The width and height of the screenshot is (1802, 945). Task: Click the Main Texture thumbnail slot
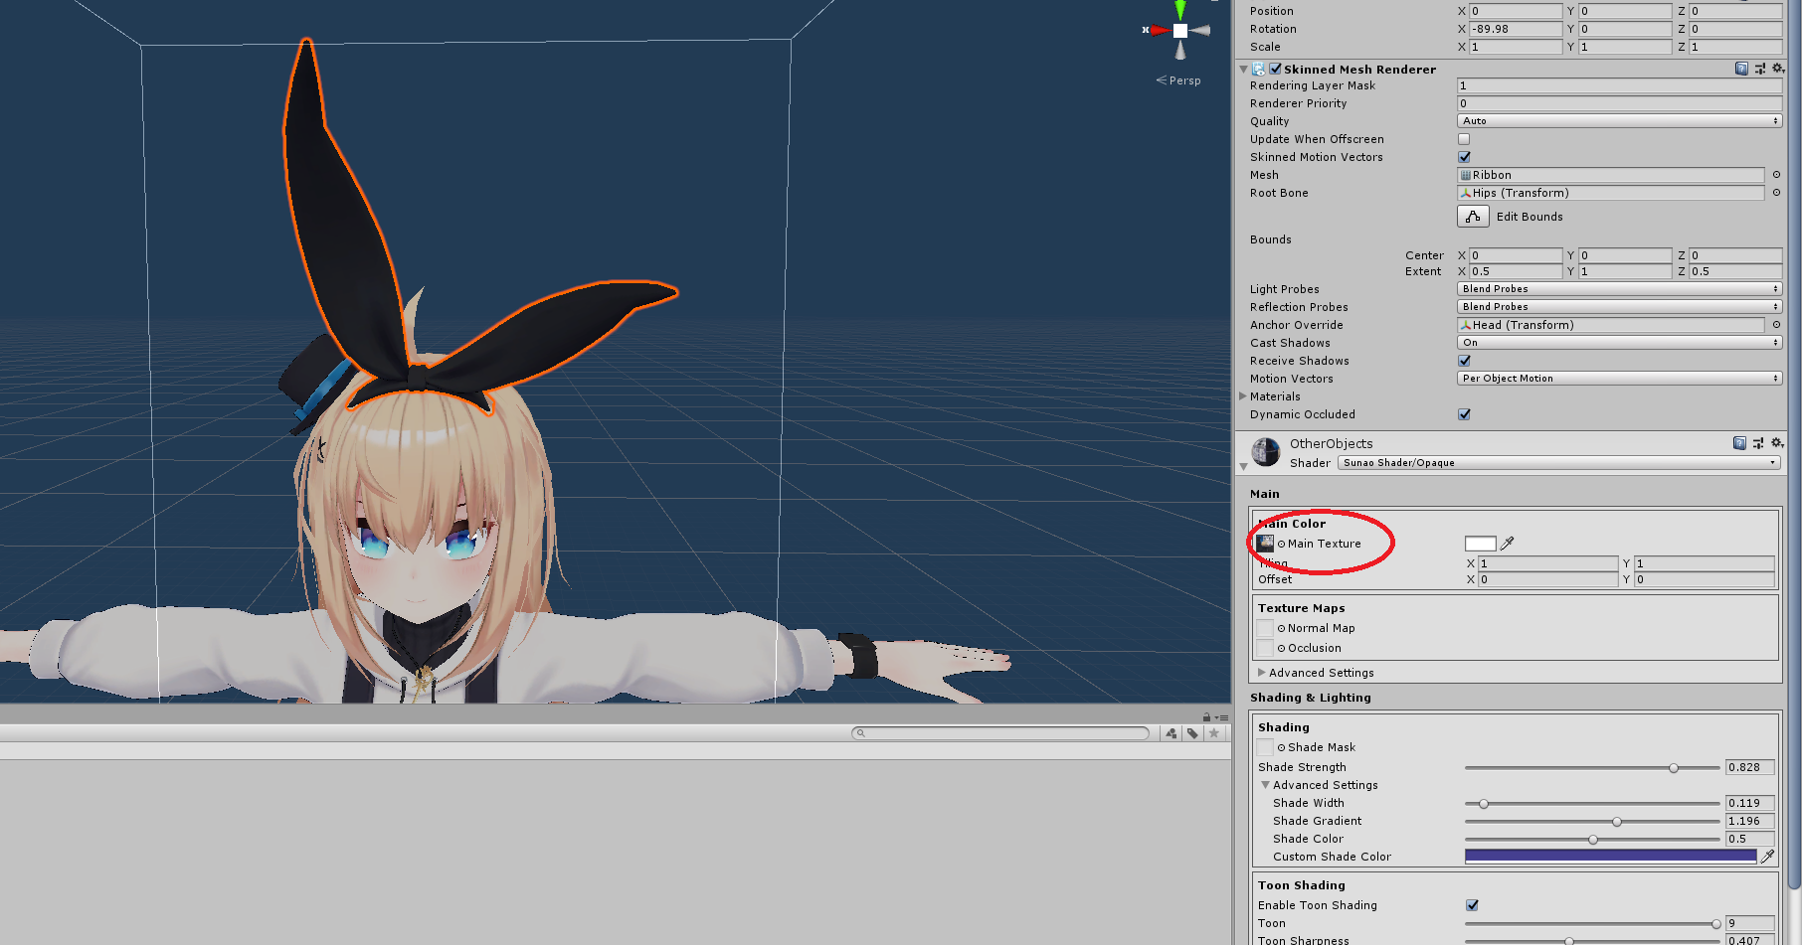point(1265,544)
